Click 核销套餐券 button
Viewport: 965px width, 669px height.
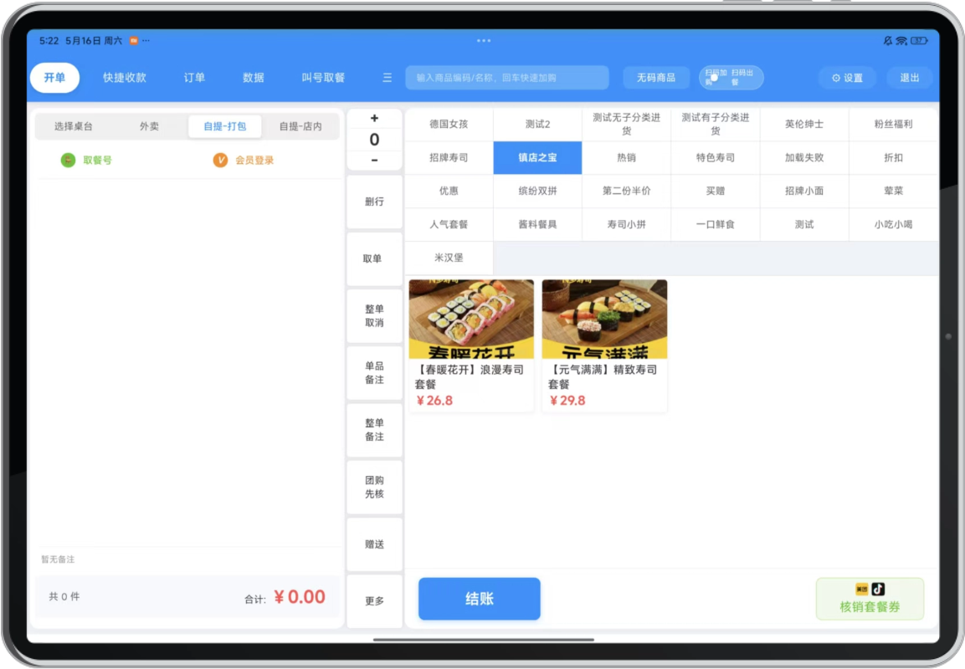(x=870, y=599)
